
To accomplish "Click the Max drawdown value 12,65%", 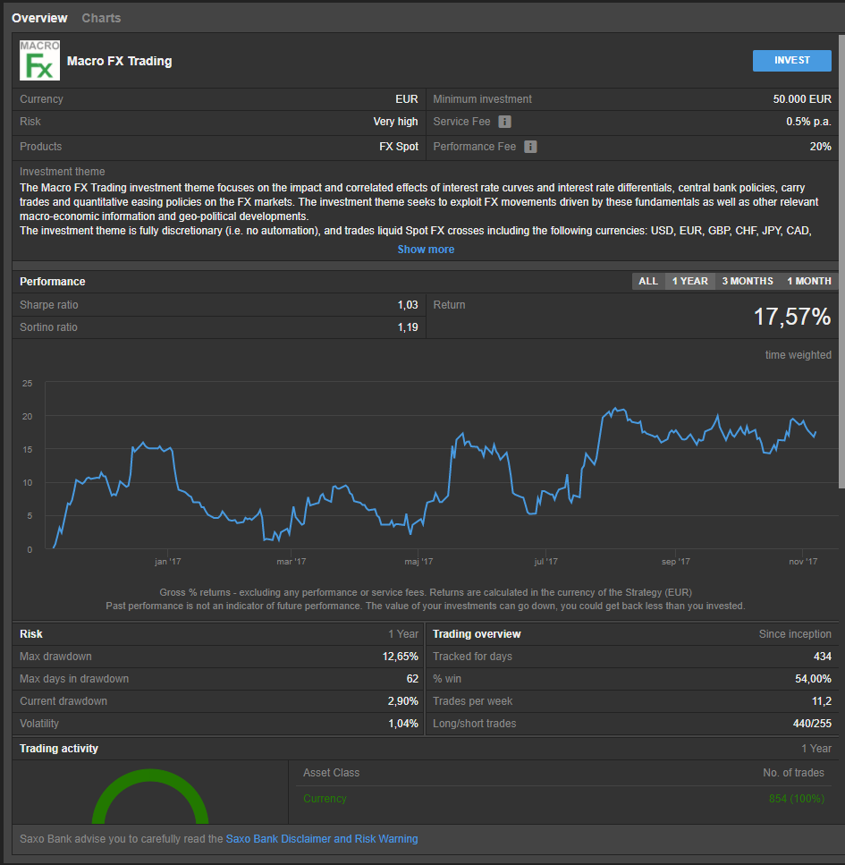I will 401,657.
